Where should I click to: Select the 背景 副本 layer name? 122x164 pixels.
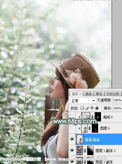[92, 140]
